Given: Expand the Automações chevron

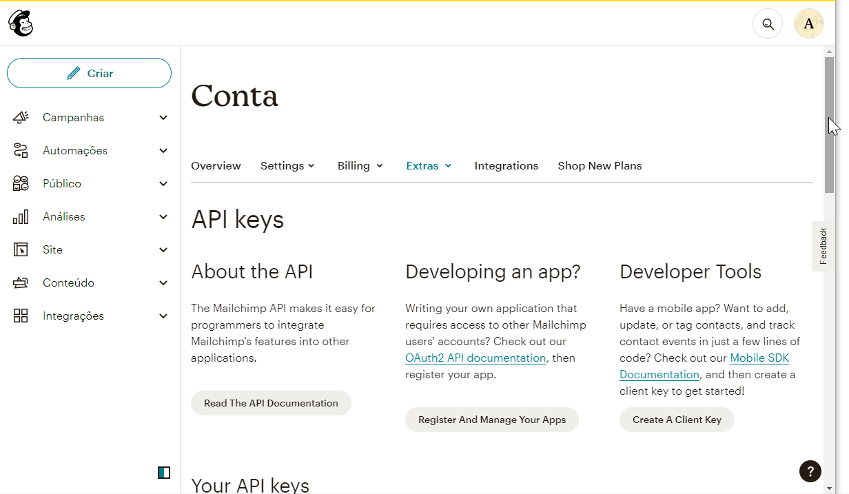Looking at the screenshot, I should (x=163, y=151).
